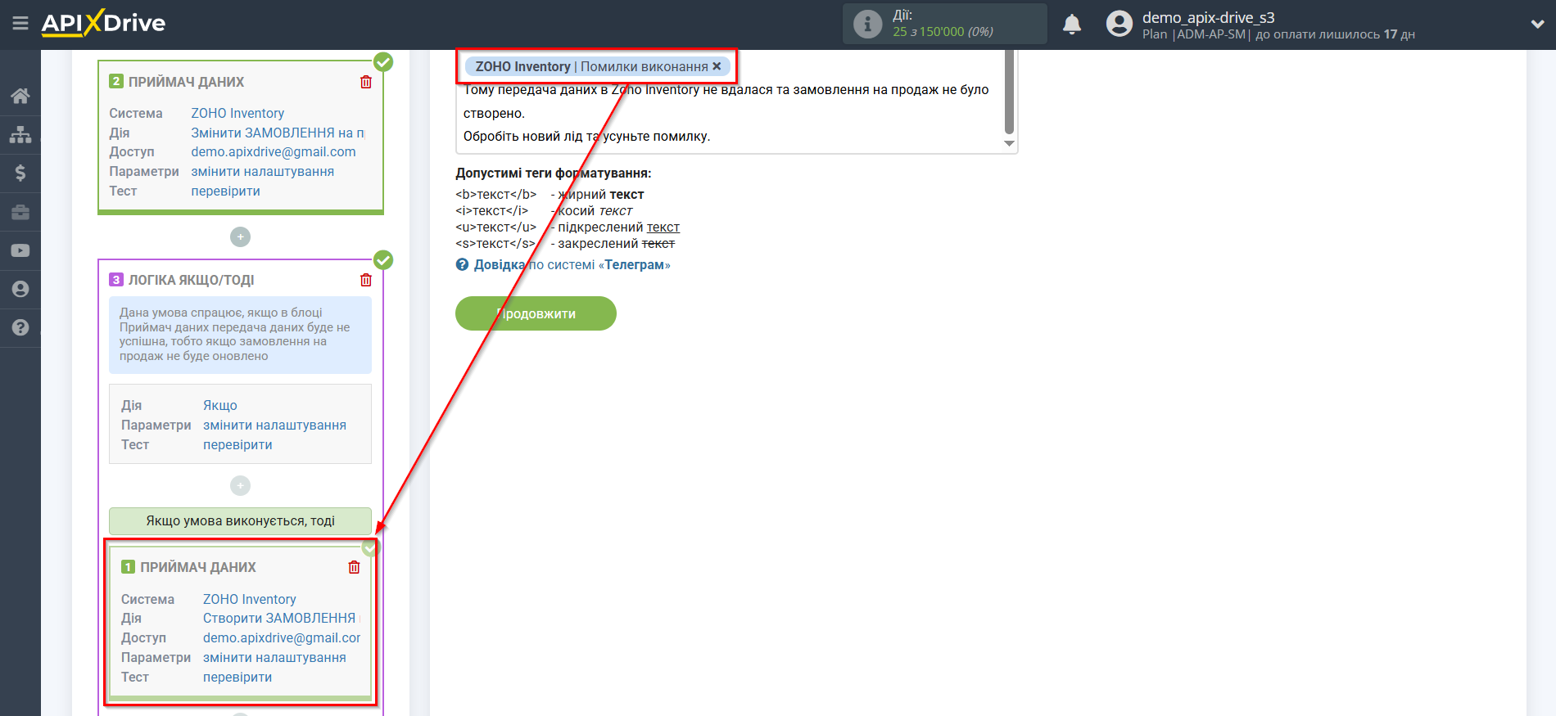The width and height of the screenshot is (1556, 716).
Task: Delete ЛОГІКА ЯКЩО/ТОДІ block with trash icon
Action: click(x=366, y=280)
